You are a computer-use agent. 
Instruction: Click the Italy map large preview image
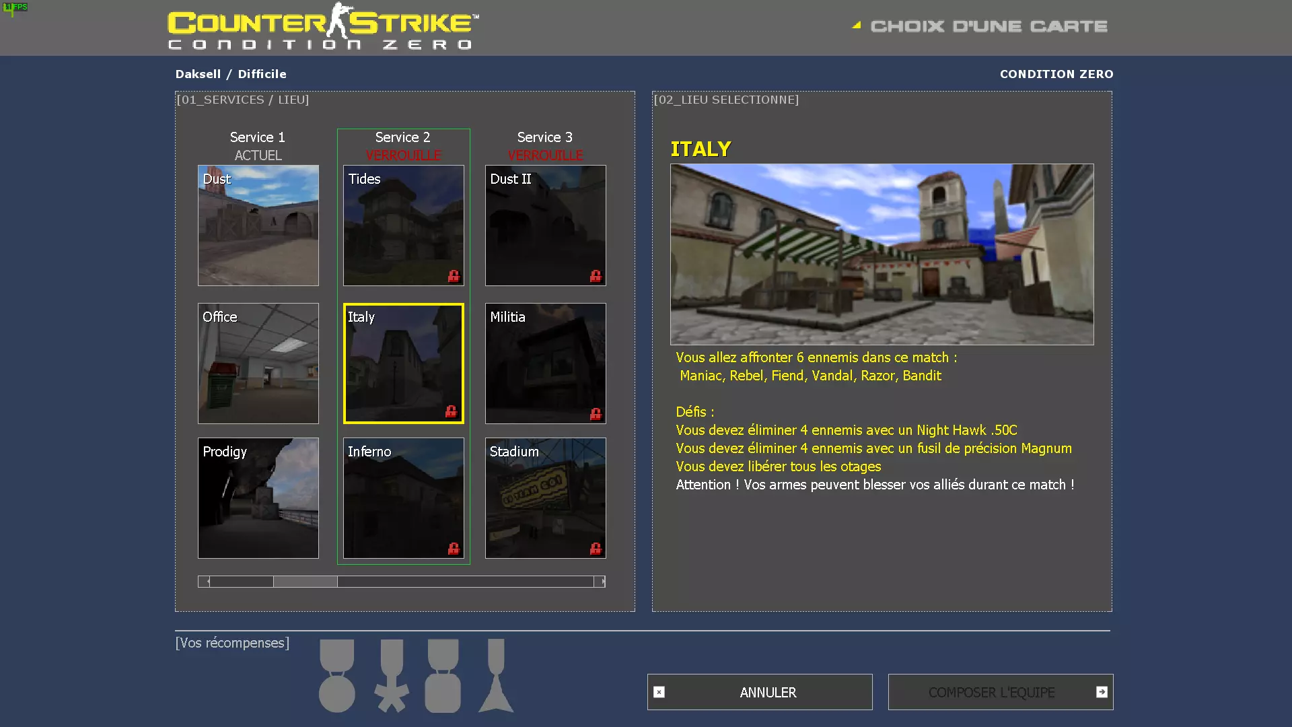click(x=882, y=254)
